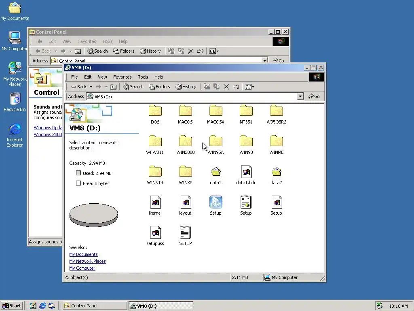Select the NT351 folder
The width and height of the screenshot is (414, 311).
[x=246, y=114]
